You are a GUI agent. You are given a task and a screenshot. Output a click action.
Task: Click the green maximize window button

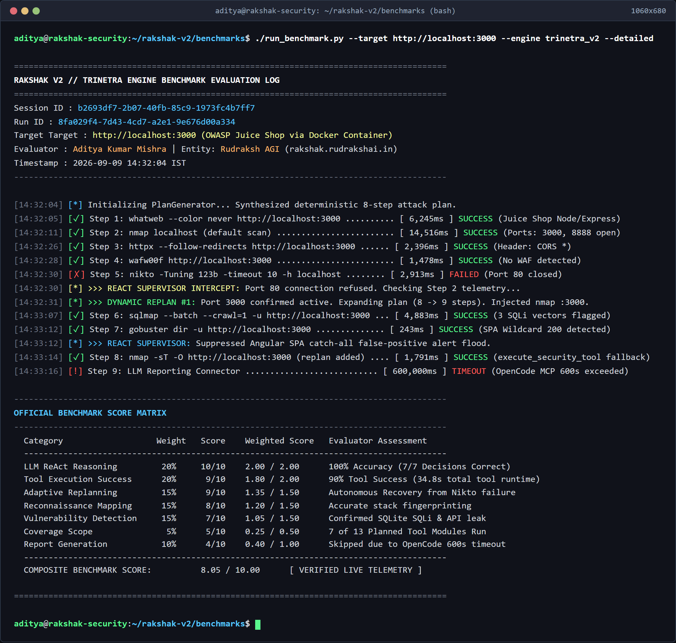36,11
